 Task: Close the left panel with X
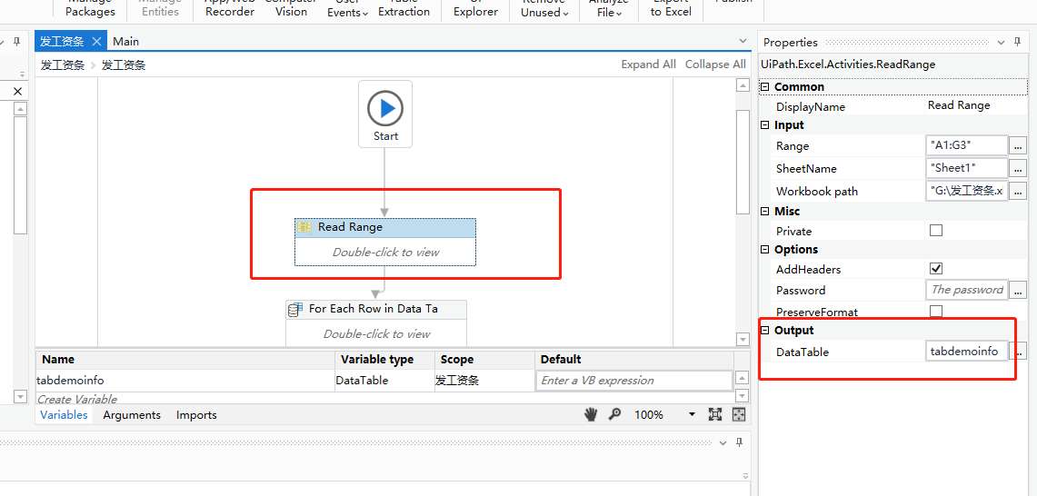coord(18,91)
